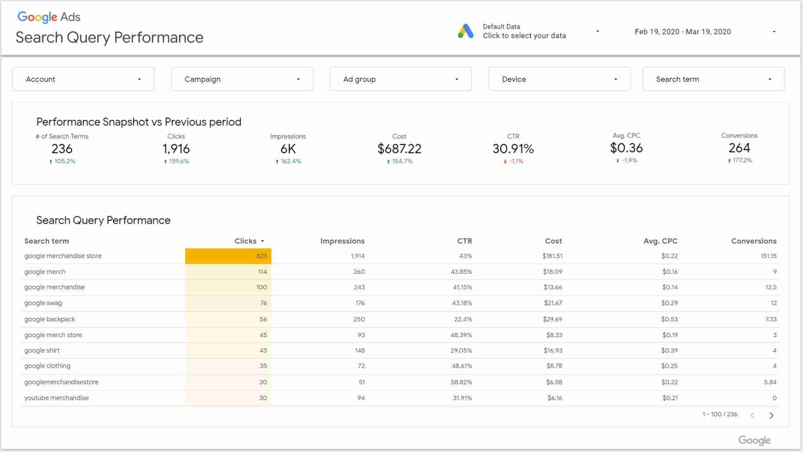Go to next table page arrow
This screenshot has height=452, width=803.
(x=771, y=415)
